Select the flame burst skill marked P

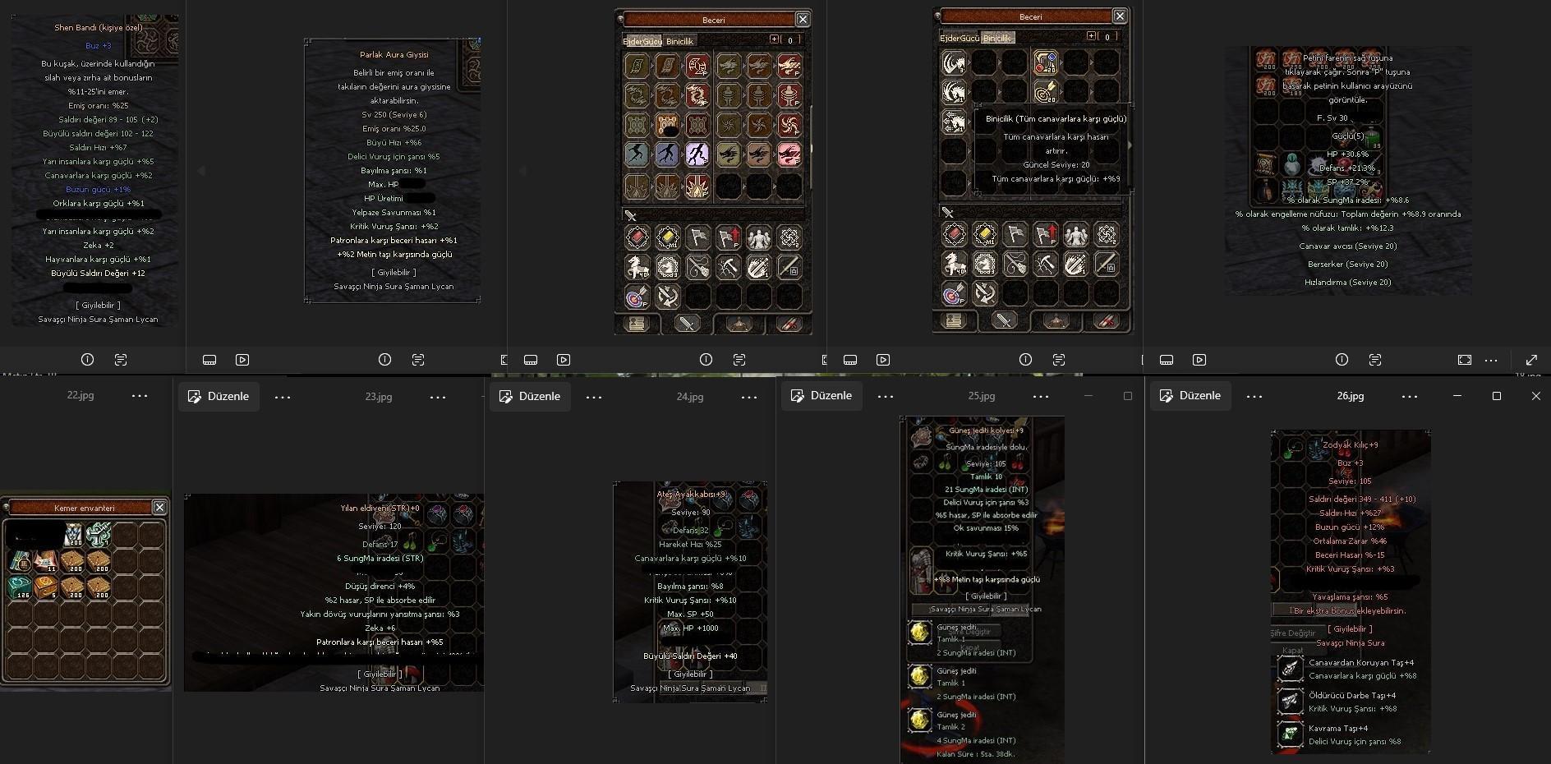[x=697, y=187]
